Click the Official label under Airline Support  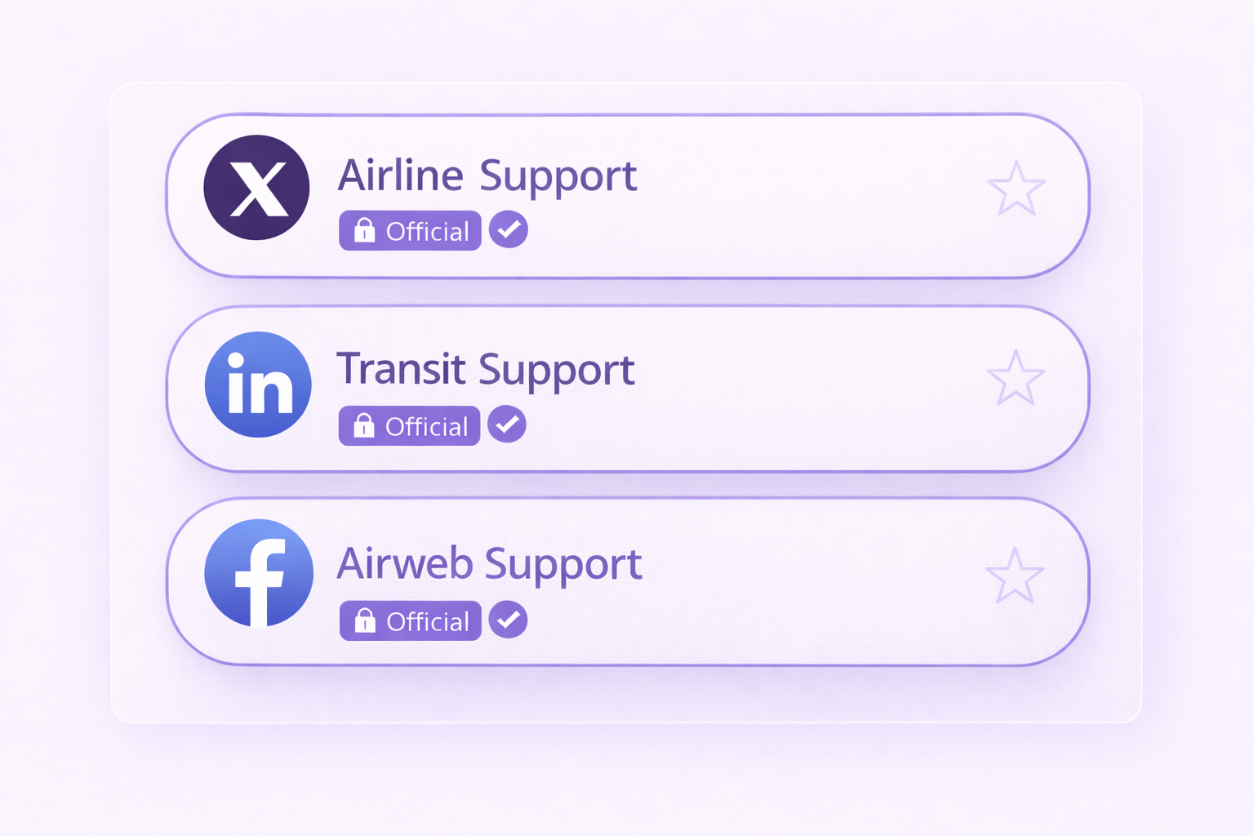[427, 232]
